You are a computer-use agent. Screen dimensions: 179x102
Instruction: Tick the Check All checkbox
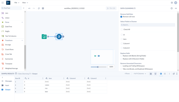point(122,30)
